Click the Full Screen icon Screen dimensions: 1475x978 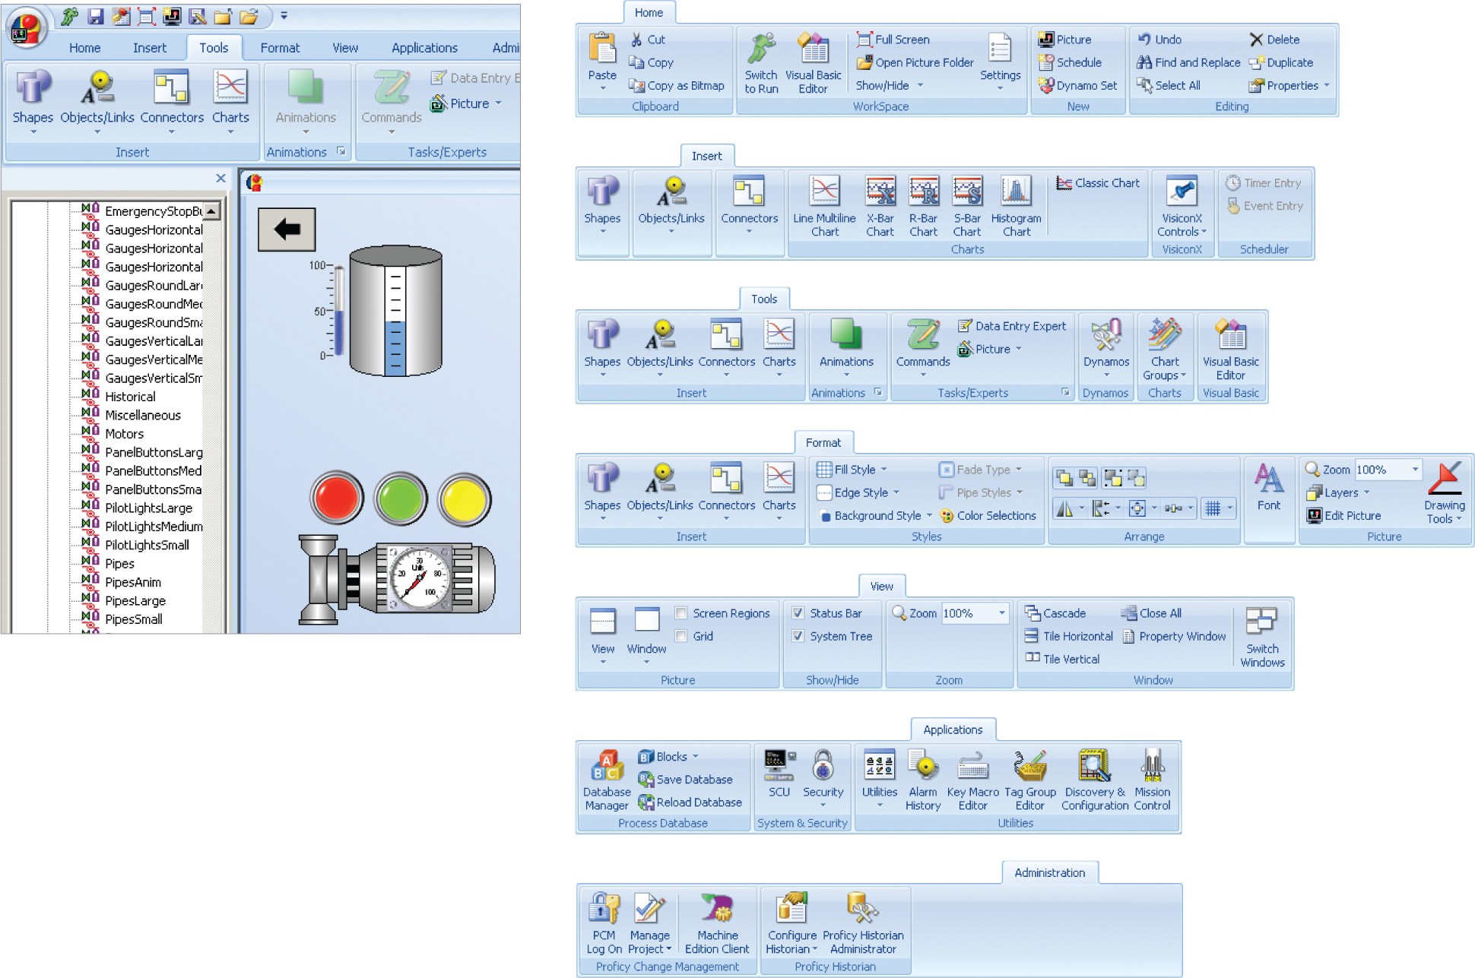[864, 40]
